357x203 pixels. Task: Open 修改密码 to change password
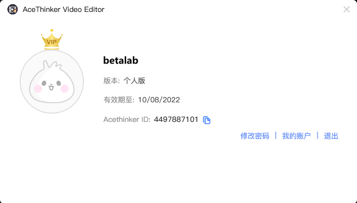pos(255,136)
